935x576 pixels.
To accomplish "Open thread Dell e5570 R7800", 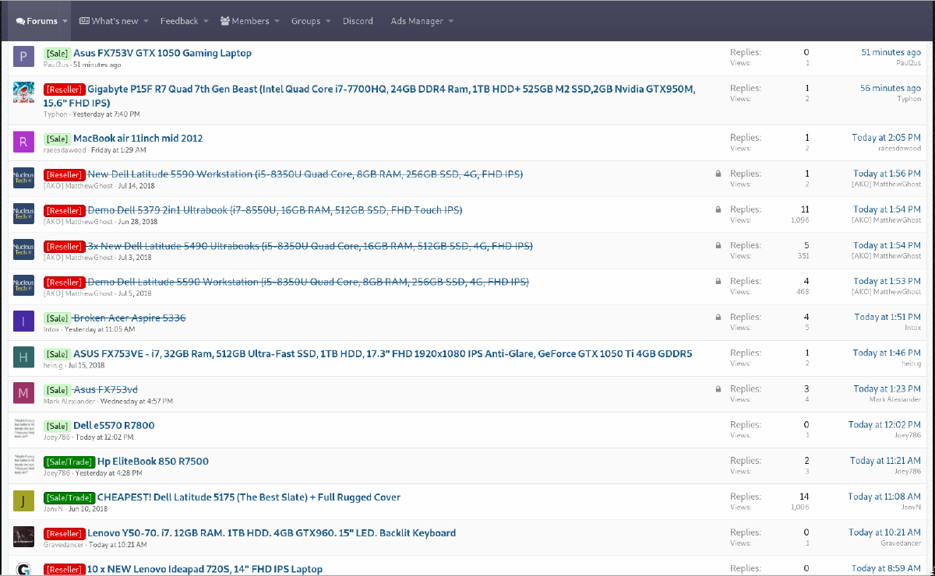I will pyautogui.click(x=114, y=425).
